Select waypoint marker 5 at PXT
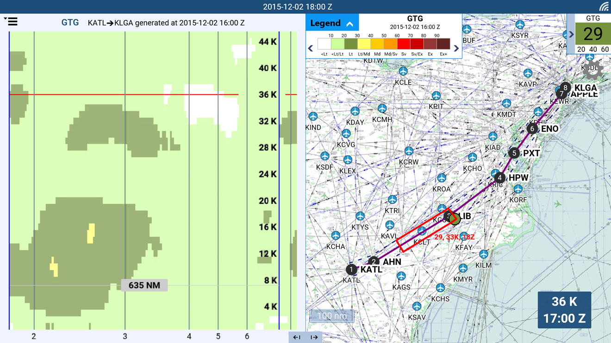 (x=513, y=152)
